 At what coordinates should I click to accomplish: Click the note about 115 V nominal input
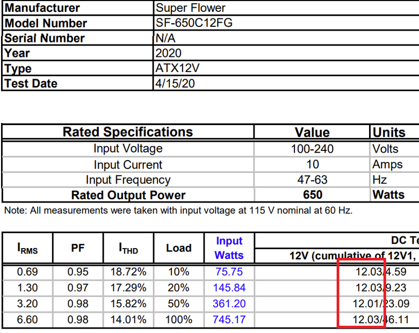pyautogui.click(x=178, y=211)
